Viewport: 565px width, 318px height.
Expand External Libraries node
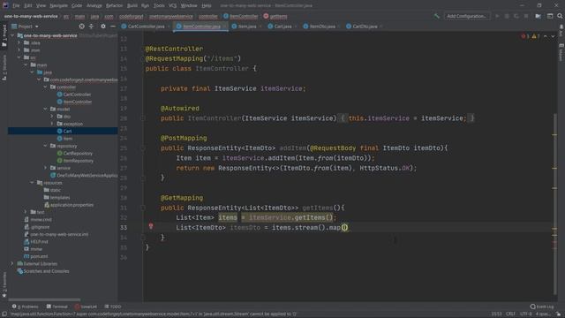point(13,263)
